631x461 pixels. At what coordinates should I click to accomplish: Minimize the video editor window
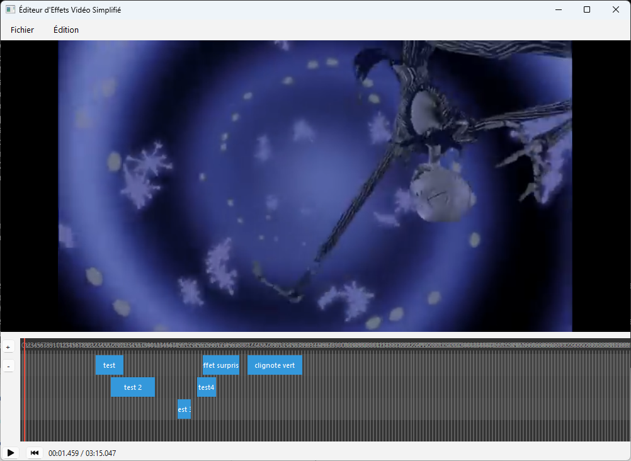[557, 10]
